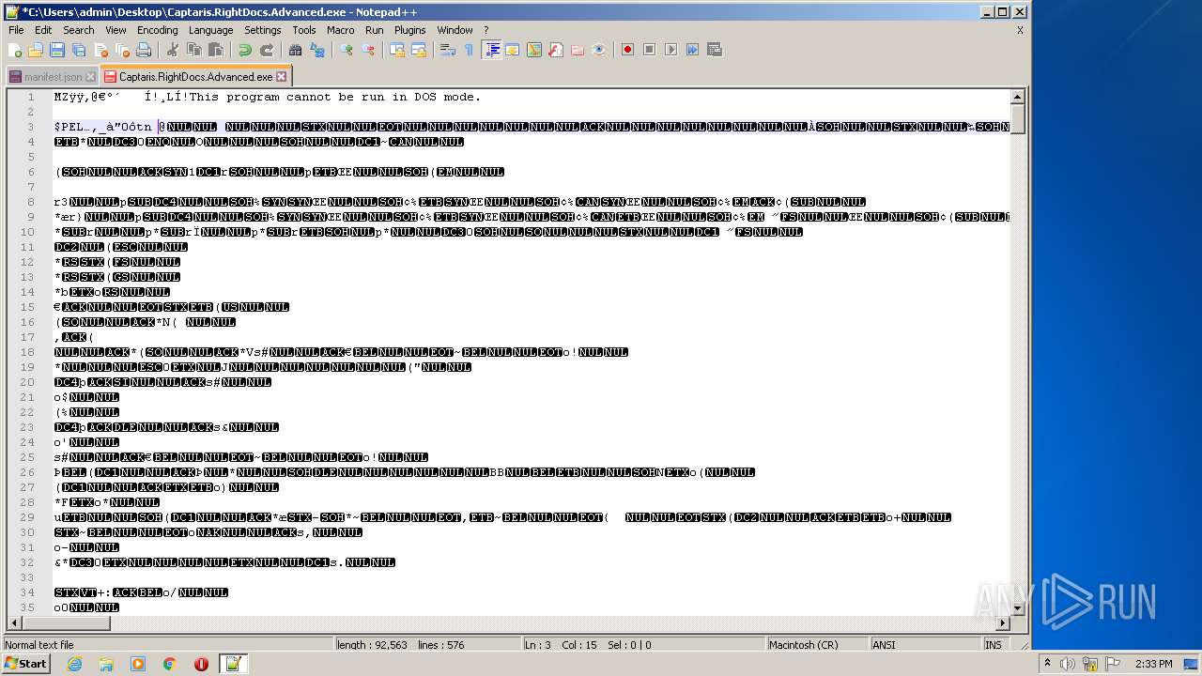Open the Window menu
Viewport: 1202px width, 676px height.
[x=455, y=30]
